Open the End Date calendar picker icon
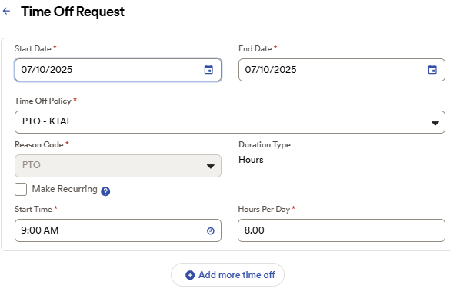Viewport: 450px width, 295px height. coord(432,70)
